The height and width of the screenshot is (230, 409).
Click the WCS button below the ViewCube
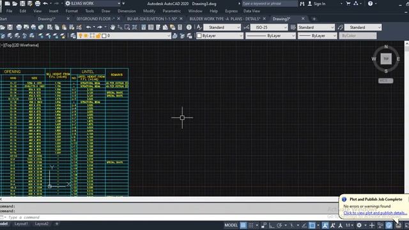pyautogui.click(x=385, y=80)
